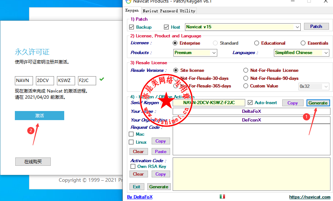Click the NAVN license key field
This screenshot has width=333, height=201.
[24, 81]
